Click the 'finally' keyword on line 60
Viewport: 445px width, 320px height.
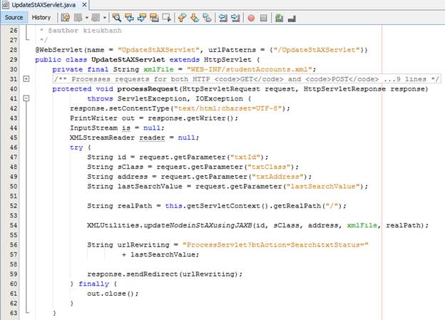tap(93, 284)
